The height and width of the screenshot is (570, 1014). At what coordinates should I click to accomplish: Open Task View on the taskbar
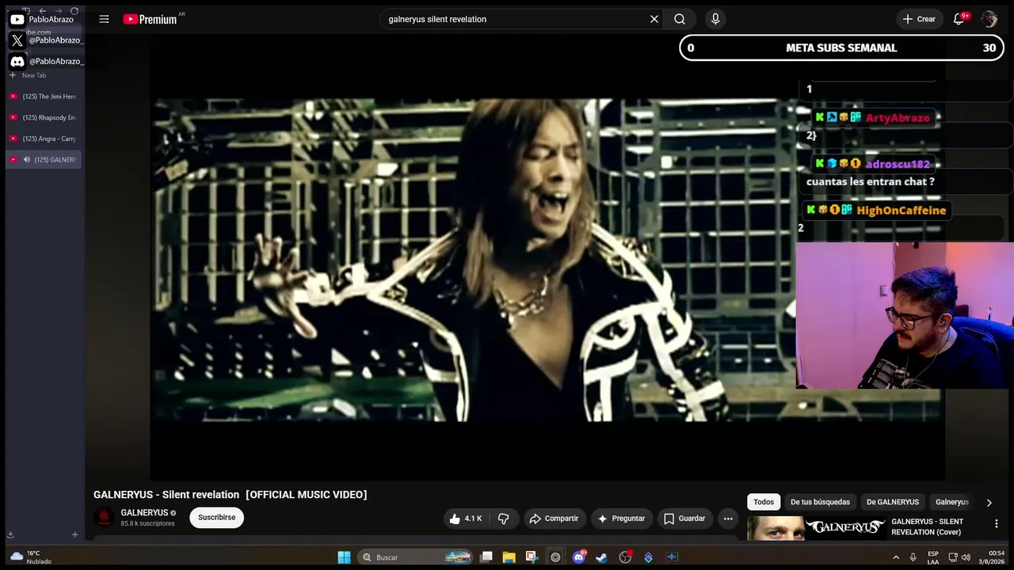(x=486, y=557)
